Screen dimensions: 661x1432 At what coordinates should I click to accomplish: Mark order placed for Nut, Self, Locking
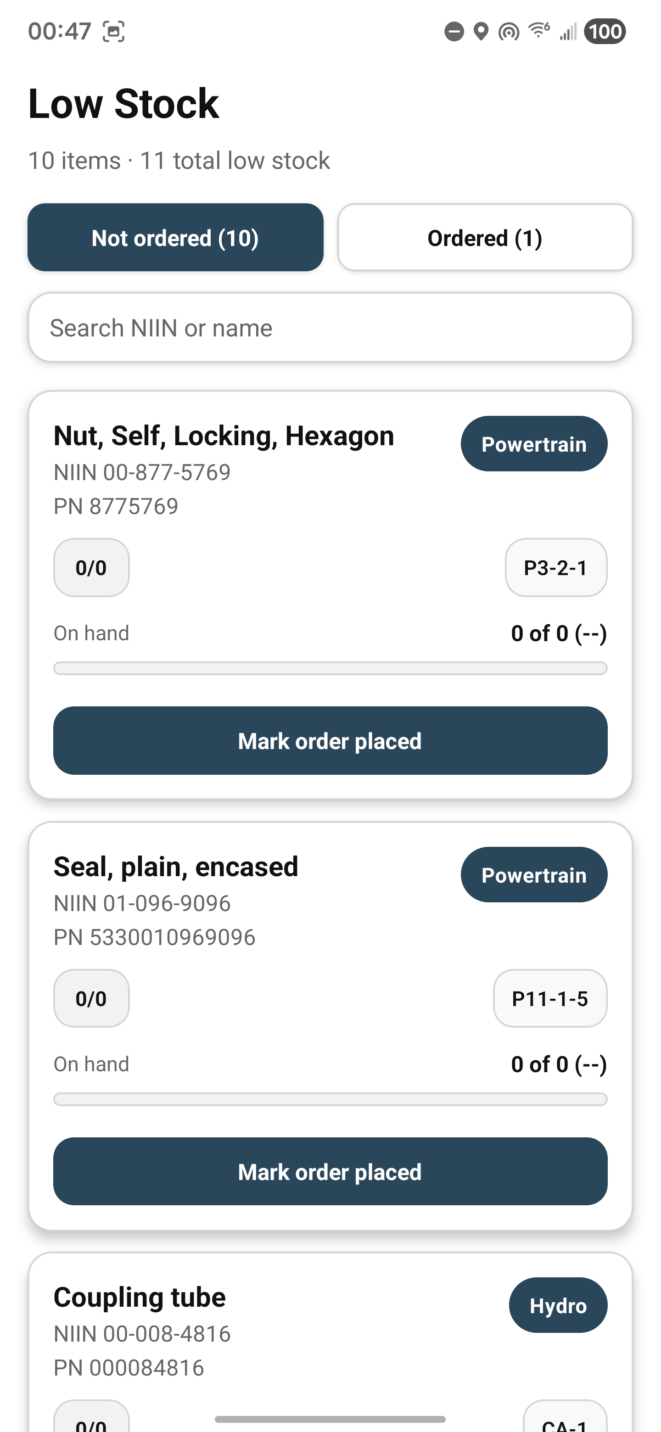(x=330, y=741)
